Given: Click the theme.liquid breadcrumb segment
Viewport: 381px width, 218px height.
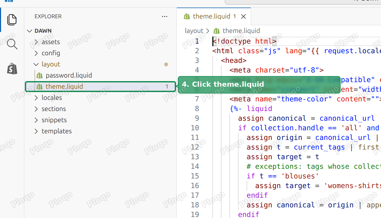Looking at the screenshot, I should coord(237,31).
